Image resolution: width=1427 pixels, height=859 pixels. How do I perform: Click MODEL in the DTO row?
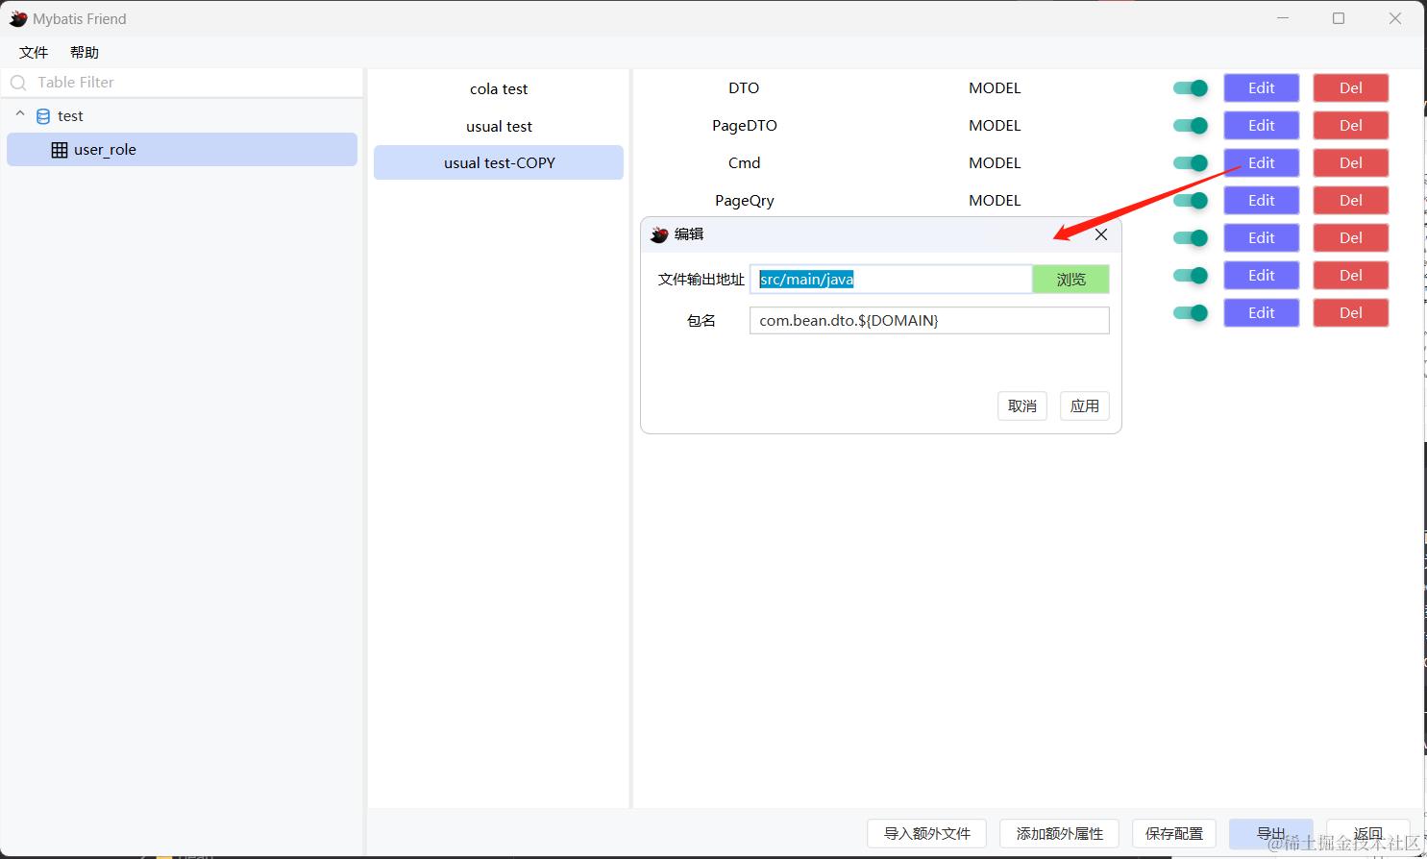995,88
